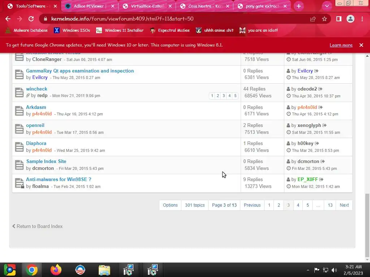Open the openreil topic
Image resolution: width=370 pixels, height=277 pixels.
35,125
